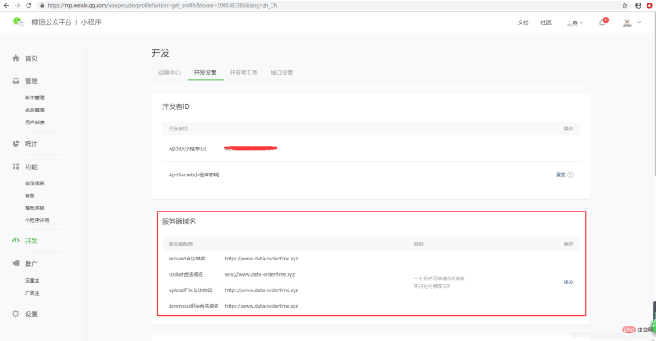This screenshot has width=656, height=341.
Task: Bookmark this page with the star icon
Action: point(624,5)
